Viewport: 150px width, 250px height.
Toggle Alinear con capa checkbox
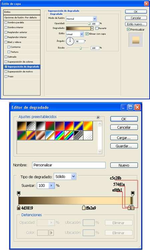coord(87,34)
